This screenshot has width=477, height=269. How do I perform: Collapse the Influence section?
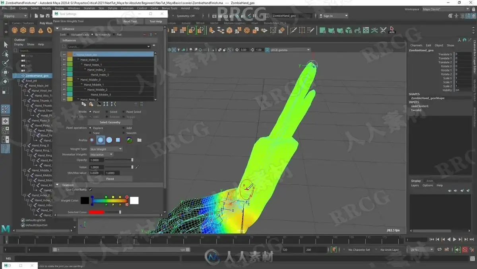(x=57, y=29)
